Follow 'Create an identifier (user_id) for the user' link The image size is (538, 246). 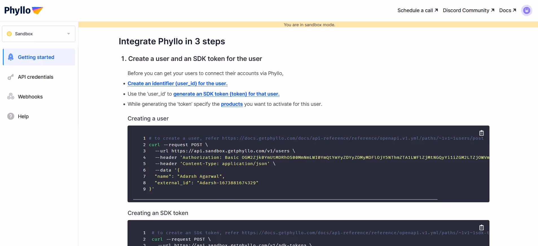pos(177,84)
